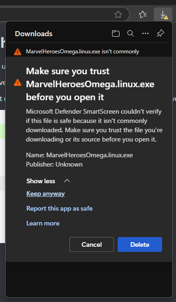Cancel the SmartScreen dialog
This screenshot has height=302, width=176.
92,244
